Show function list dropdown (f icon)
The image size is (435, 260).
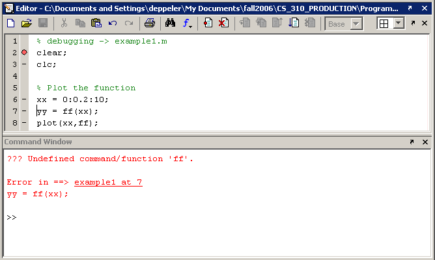188,23
